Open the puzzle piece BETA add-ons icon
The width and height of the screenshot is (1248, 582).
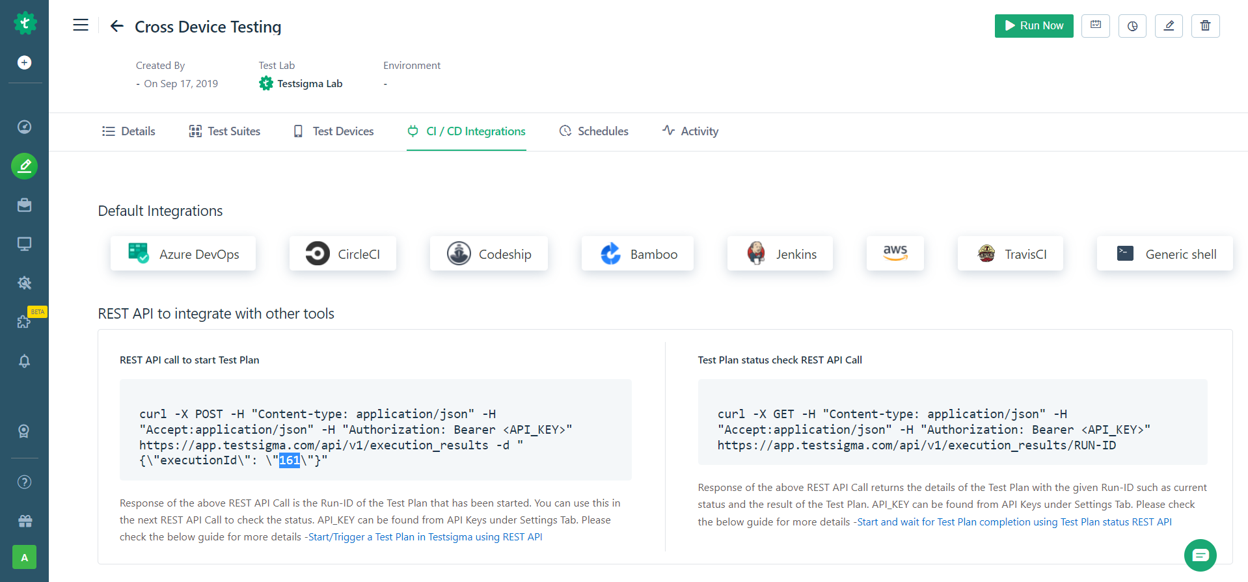(x=24, y=321)
